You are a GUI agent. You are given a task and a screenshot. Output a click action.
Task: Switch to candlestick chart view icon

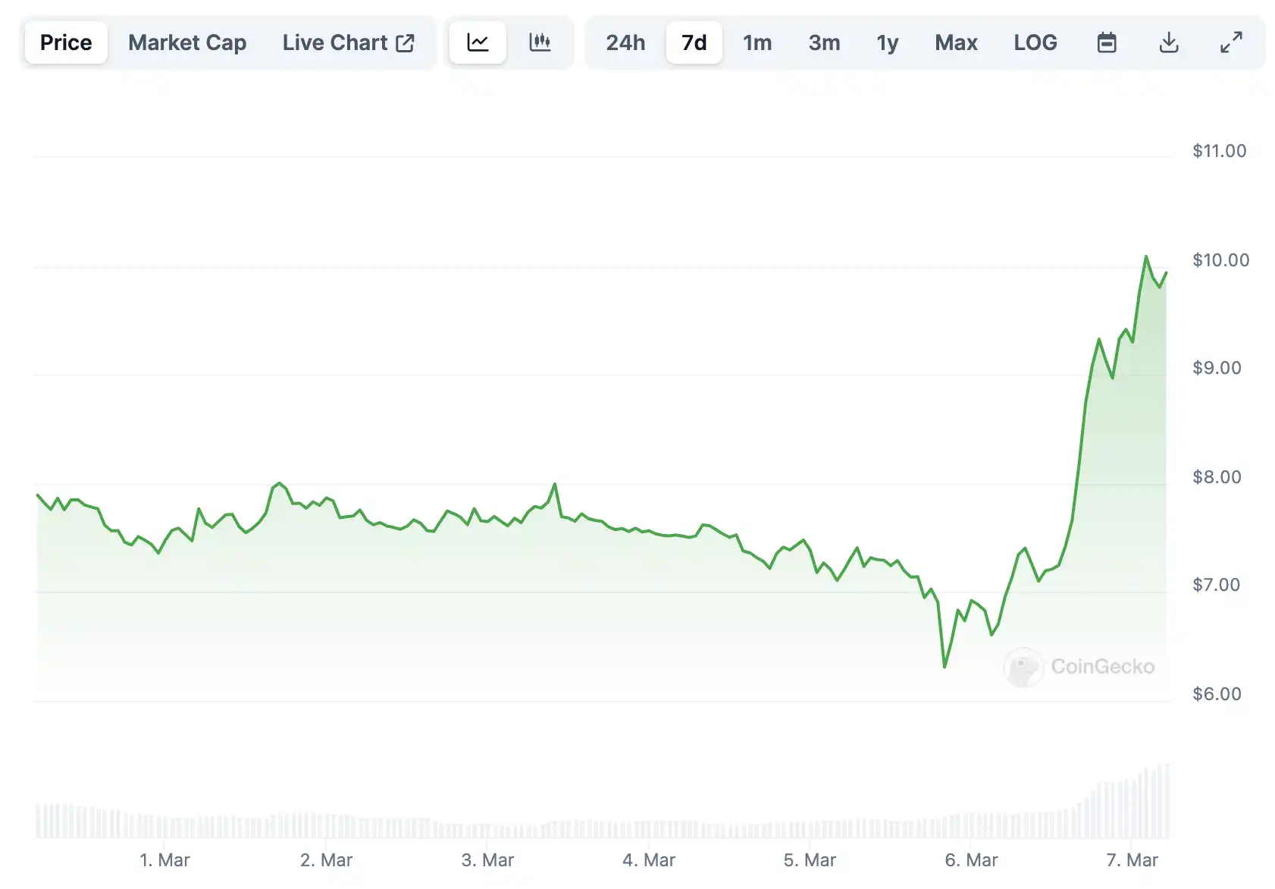[x=540, y=42]
